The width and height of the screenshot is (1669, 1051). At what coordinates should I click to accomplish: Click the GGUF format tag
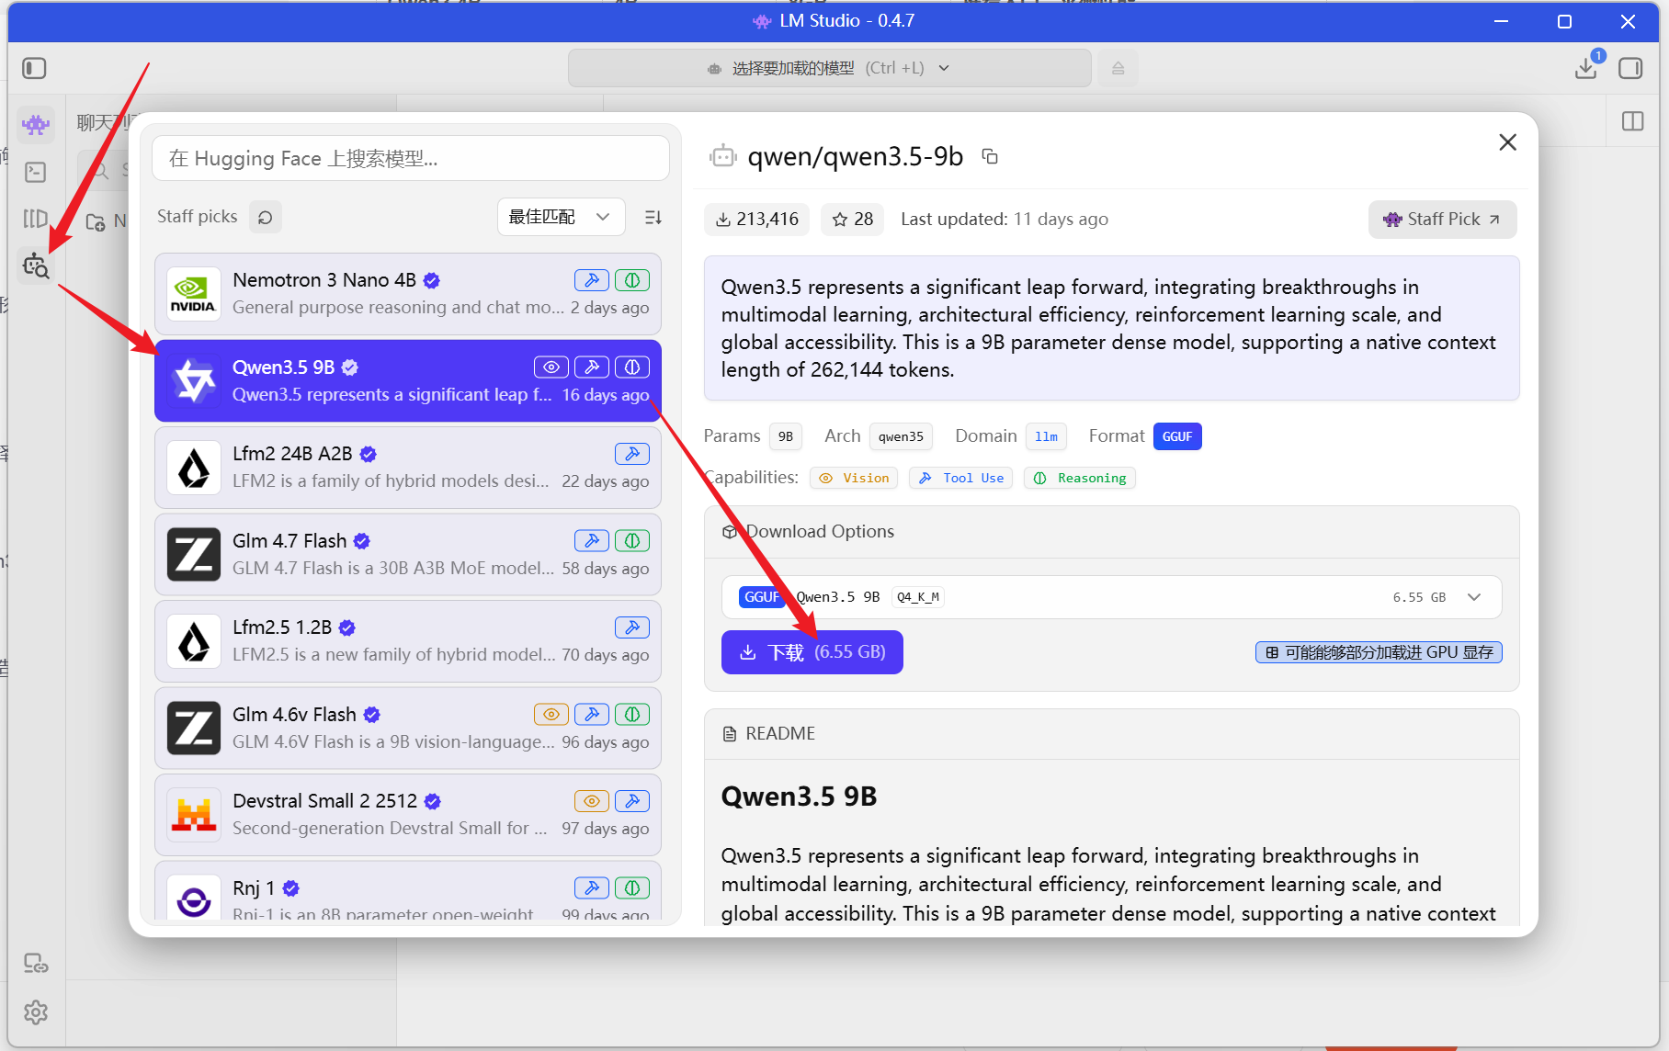(x=1176, y=436)
